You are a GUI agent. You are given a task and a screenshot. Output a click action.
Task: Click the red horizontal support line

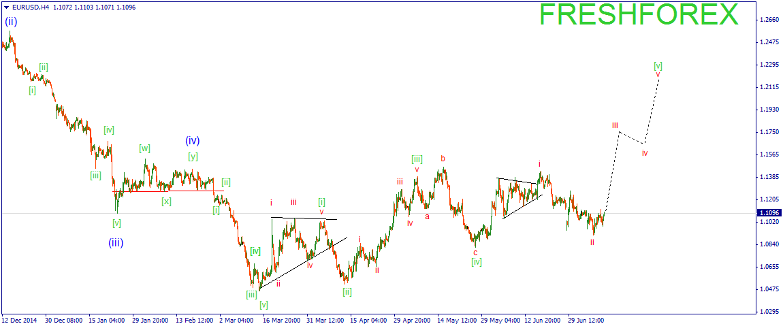tap(168, 191)
